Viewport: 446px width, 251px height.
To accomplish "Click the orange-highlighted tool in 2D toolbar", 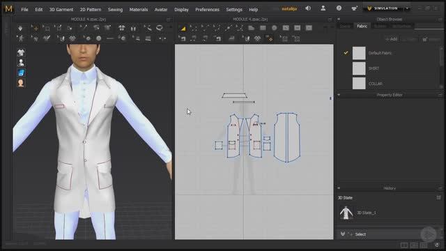I will click(x=269, y=38).
